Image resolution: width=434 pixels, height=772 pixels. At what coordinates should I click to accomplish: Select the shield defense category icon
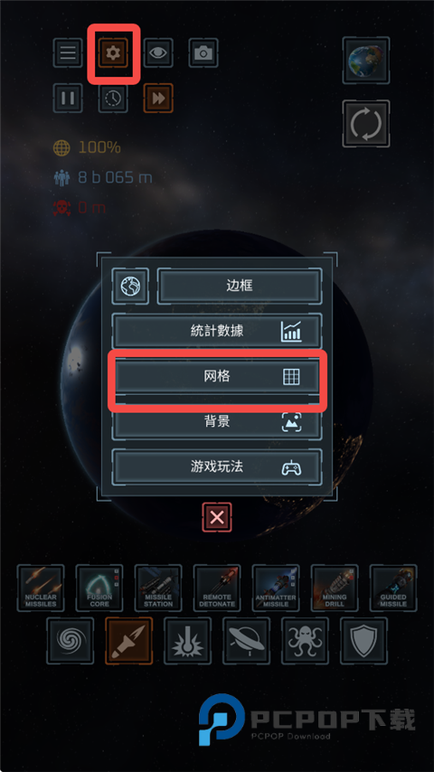point(363,641)
